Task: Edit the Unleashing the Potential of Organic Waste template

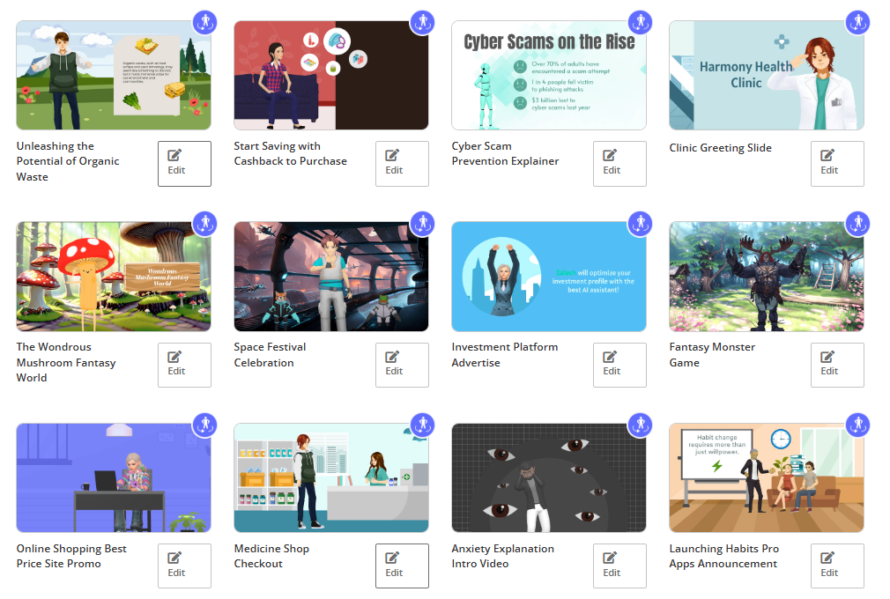Action: (184, 164)
